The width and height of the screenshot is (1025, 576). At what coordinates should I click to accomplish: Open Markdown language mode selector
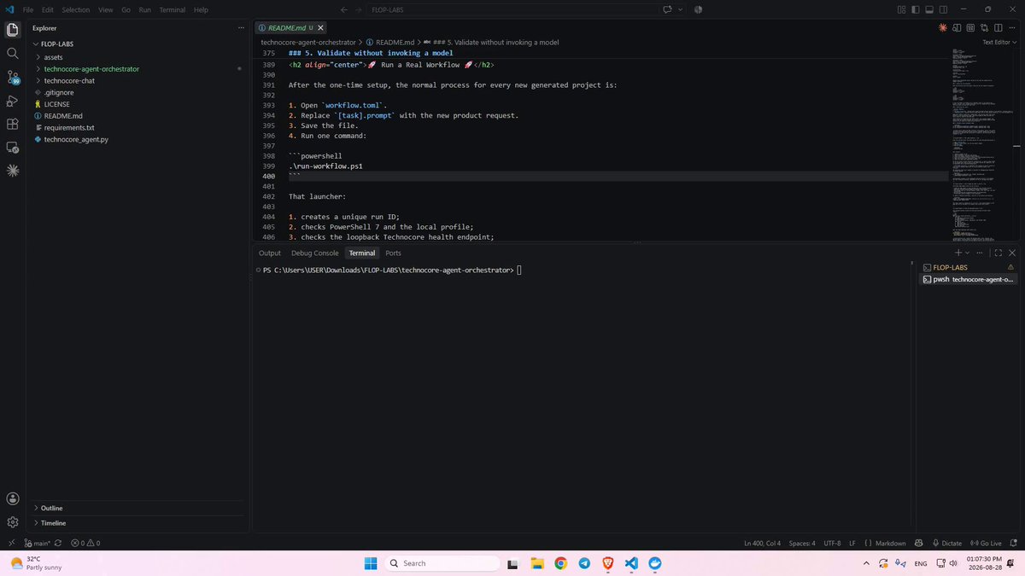pyautogui.click(x=891, y=543)
